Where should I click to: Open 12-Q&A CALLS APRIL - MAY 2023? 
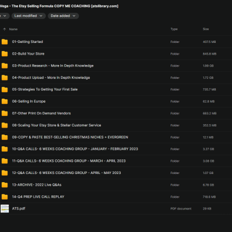point(66,173)
